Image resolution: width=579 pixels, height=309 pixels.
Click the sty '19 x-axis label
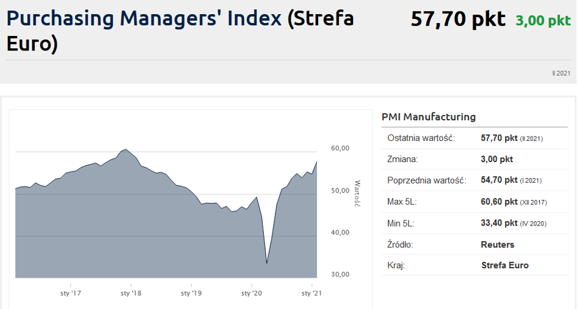[x=191, y=293]
